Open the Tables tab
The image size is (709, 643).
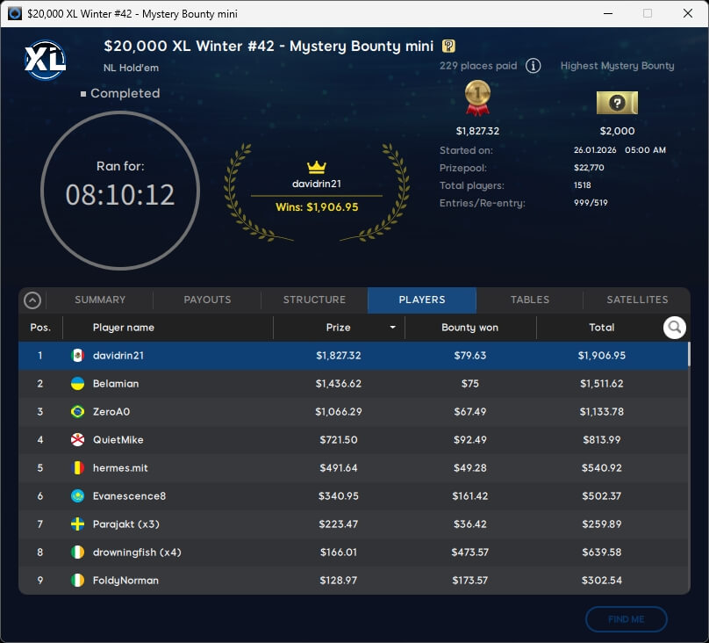pos(530,300)
